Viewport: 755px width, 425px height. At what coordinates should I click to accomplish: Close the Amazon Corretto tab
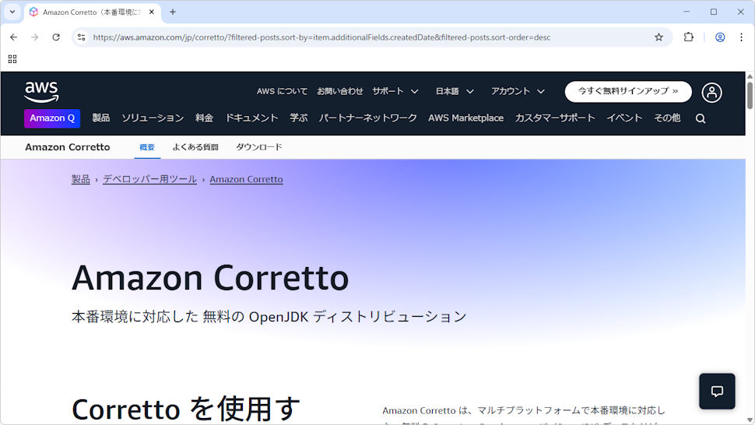(152, 12)
